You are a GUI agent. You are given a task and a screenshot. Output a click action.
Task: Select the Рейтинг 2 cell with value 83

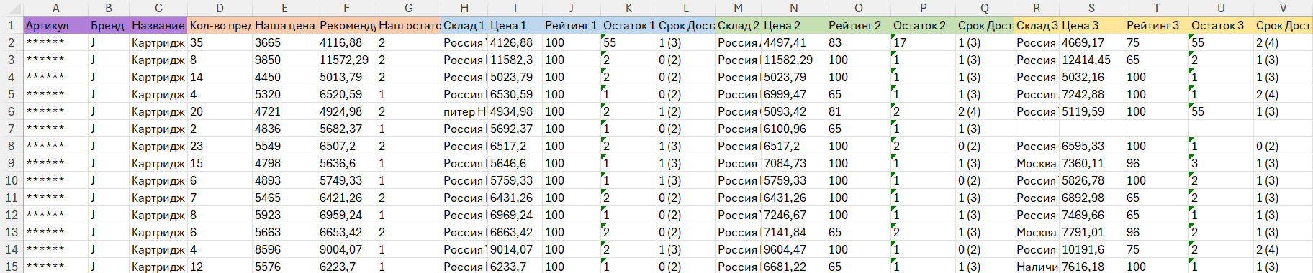point(858,42)
